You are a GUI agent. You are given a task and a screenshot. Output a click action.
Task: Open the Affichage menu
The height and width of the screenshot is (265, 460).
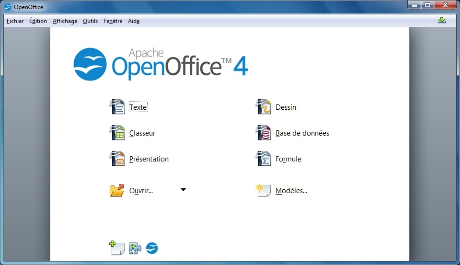[x=65, y=21]
